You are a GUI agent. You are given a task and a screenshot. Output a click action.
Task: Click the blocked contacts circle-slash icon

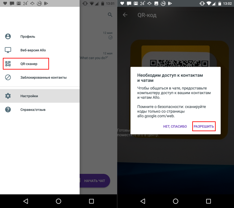click(x=8, y=77)
